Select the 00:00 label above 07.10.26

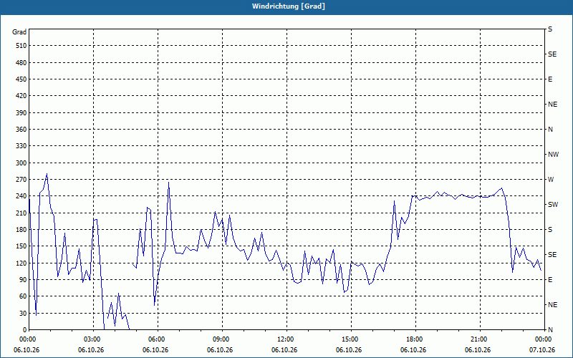tap(544, 339)
